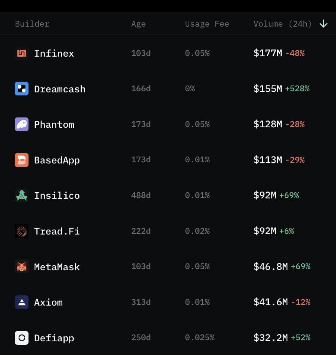The height and width of the screenshot is (355, 336).
Task: Click the MetaMask fox icon
Action: pos(22,267)
